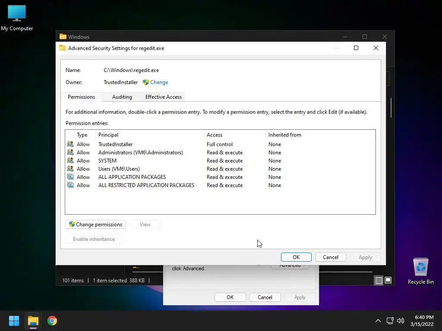Open the Recycle Bin desktop icon
Image resolution: width=442 pixels, height=331 pixels.
[420, 271]
